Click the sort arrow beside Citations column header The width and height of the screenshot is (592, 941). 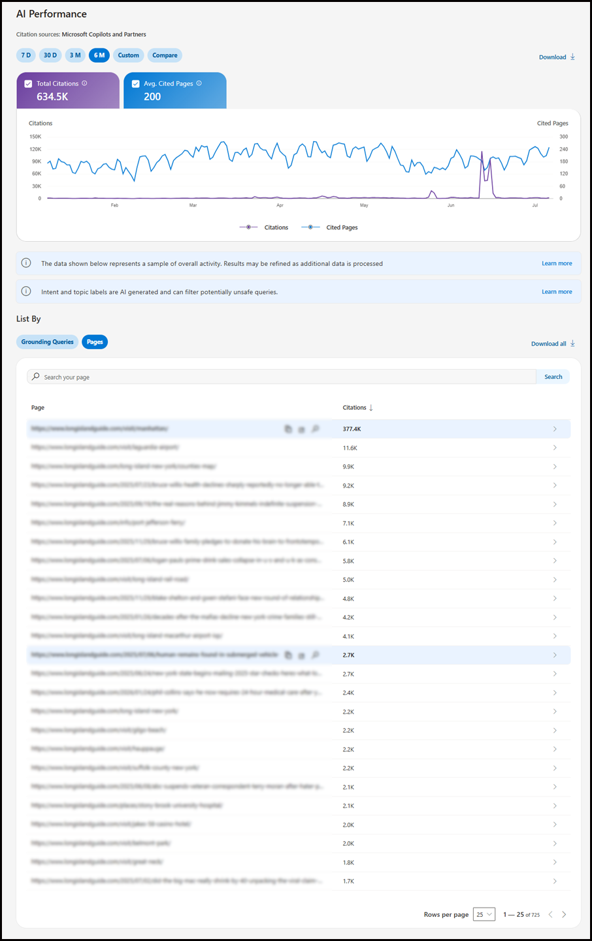click(371, 408)
